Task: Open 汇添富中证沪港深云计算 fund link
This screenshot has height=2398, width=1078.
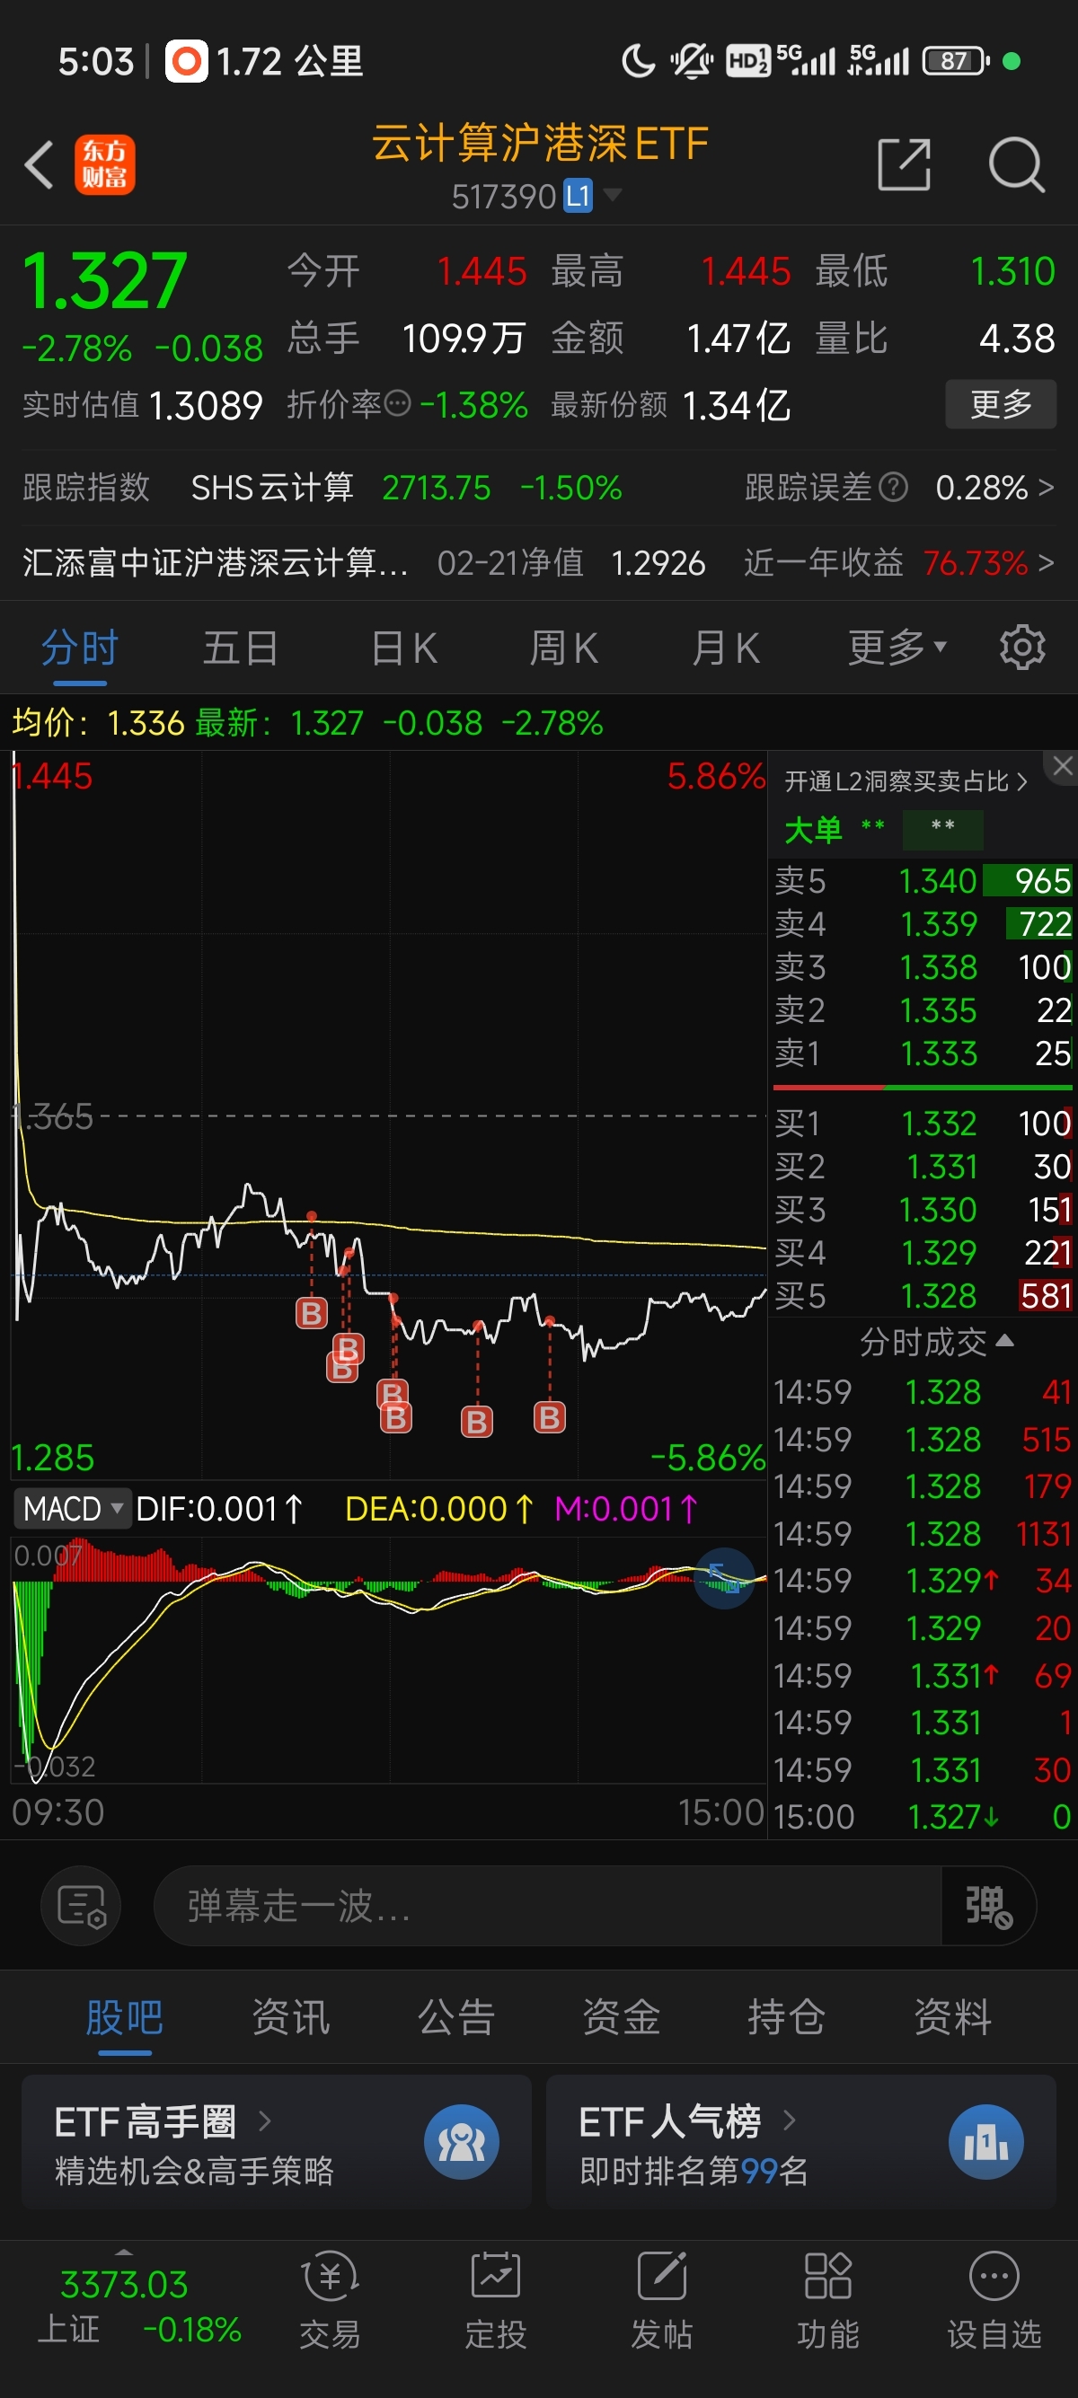Action: pyautogui.click(x=215, y=562)
